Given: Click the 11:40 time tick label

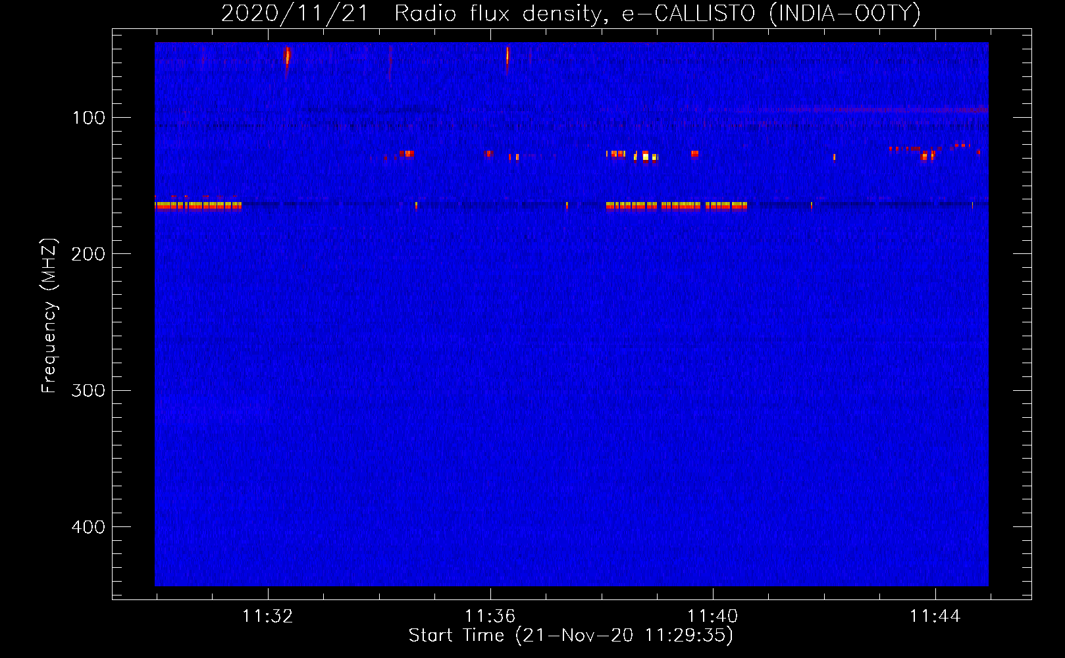Looking at the screenshot, I should [x=713, y=617].
